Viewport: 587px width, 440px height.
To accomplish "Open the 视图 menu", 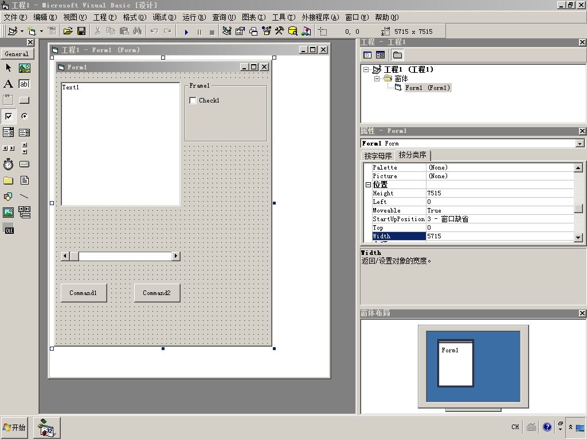I will tap(75, 17).
